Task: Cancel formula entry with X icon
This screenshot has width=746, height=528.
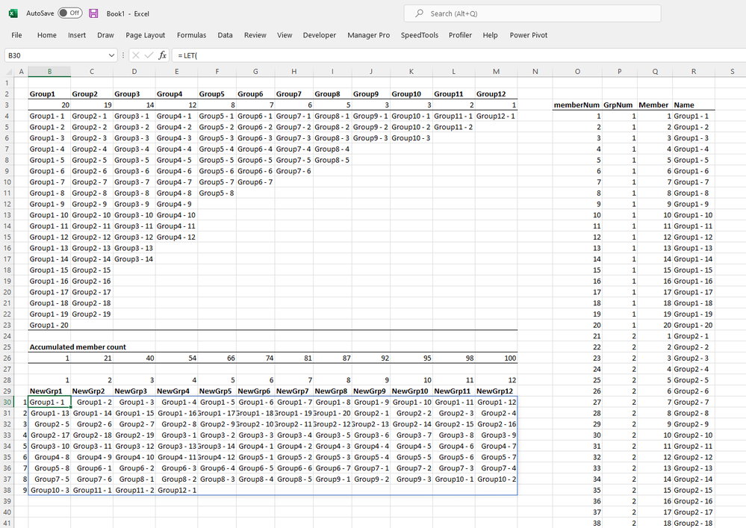Action: coord(136,55)
